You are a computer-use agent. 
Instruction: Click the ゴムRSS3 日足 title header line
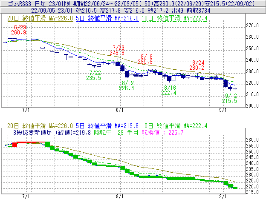pyautogui.click(x=131, y=3)
